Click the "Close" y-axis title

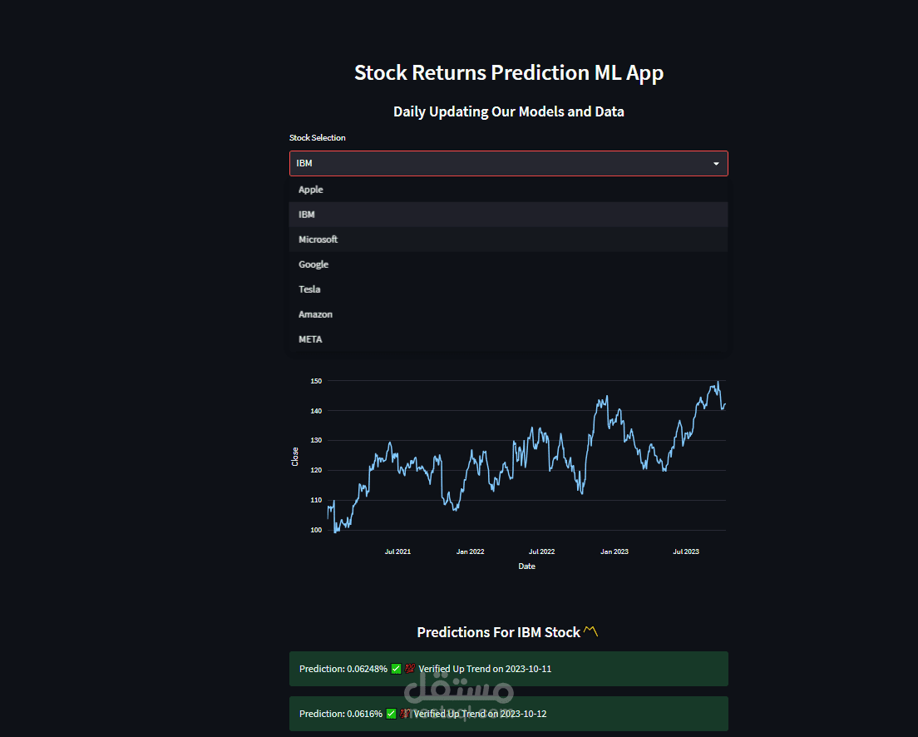[x=295, y=457]
